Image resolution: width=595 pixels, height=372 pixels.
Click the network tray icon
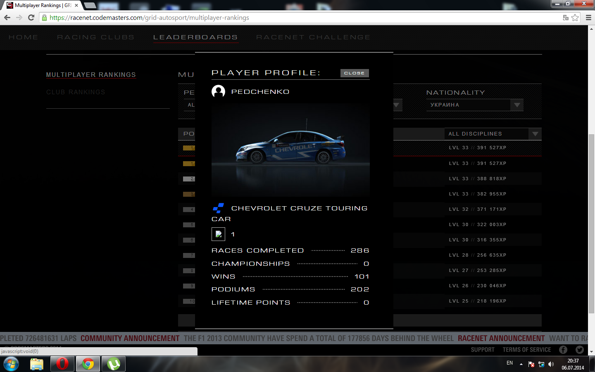pyautogui.click(x=541, y=364)
